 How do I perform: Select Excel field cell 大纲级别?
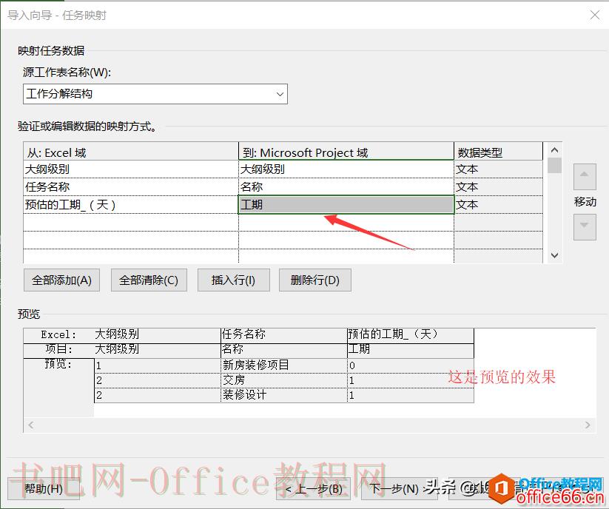(x=131, y=169)
